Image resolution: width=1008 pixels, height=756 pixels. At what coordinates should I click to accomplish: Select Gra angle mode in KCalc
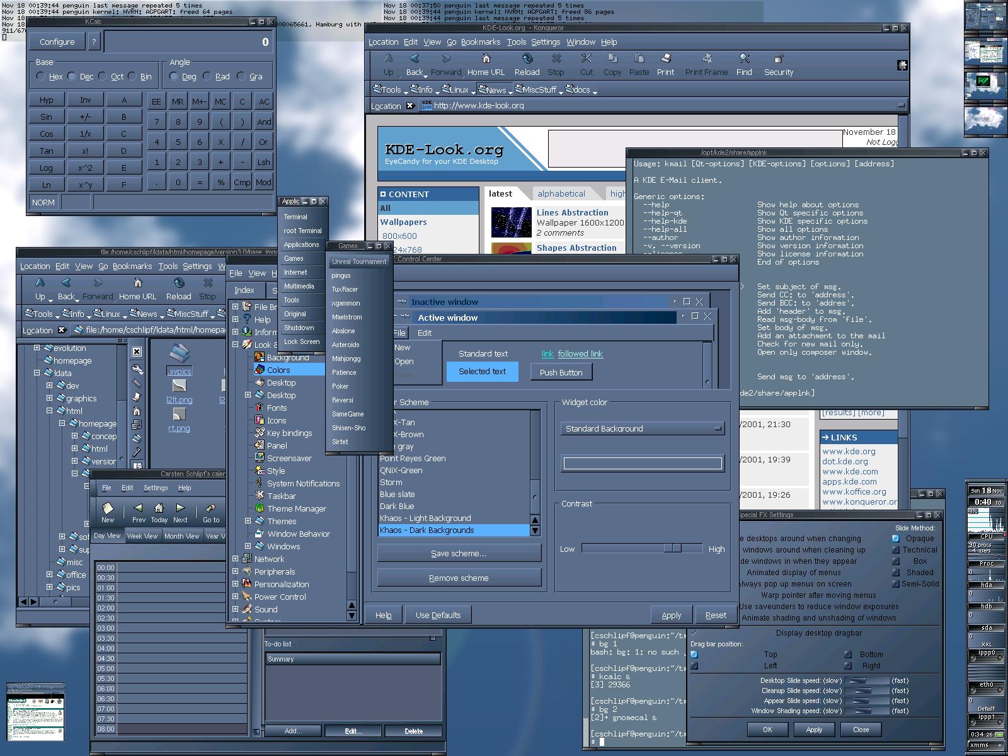pos(241,76)
